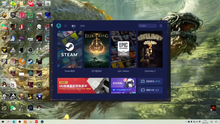Image resolution: width=220 pixels, height=124 pixels.
Task: Open the taskbar clock and date
Action: (205, 122)
